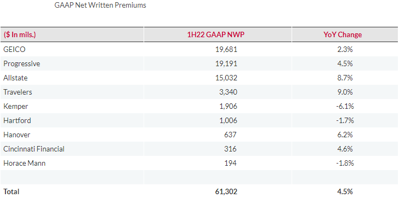Select the ($ In mils.) column header

coord(20,34)
